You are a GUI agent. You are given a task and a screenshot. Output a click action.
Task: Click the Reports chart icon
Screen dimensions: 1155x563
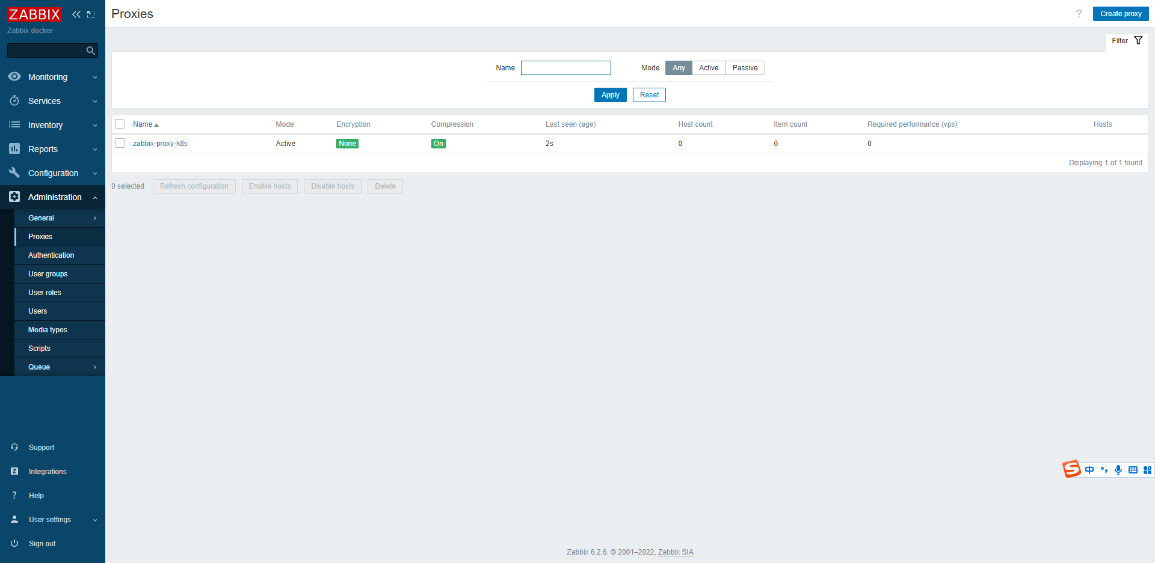click(14, 148)
